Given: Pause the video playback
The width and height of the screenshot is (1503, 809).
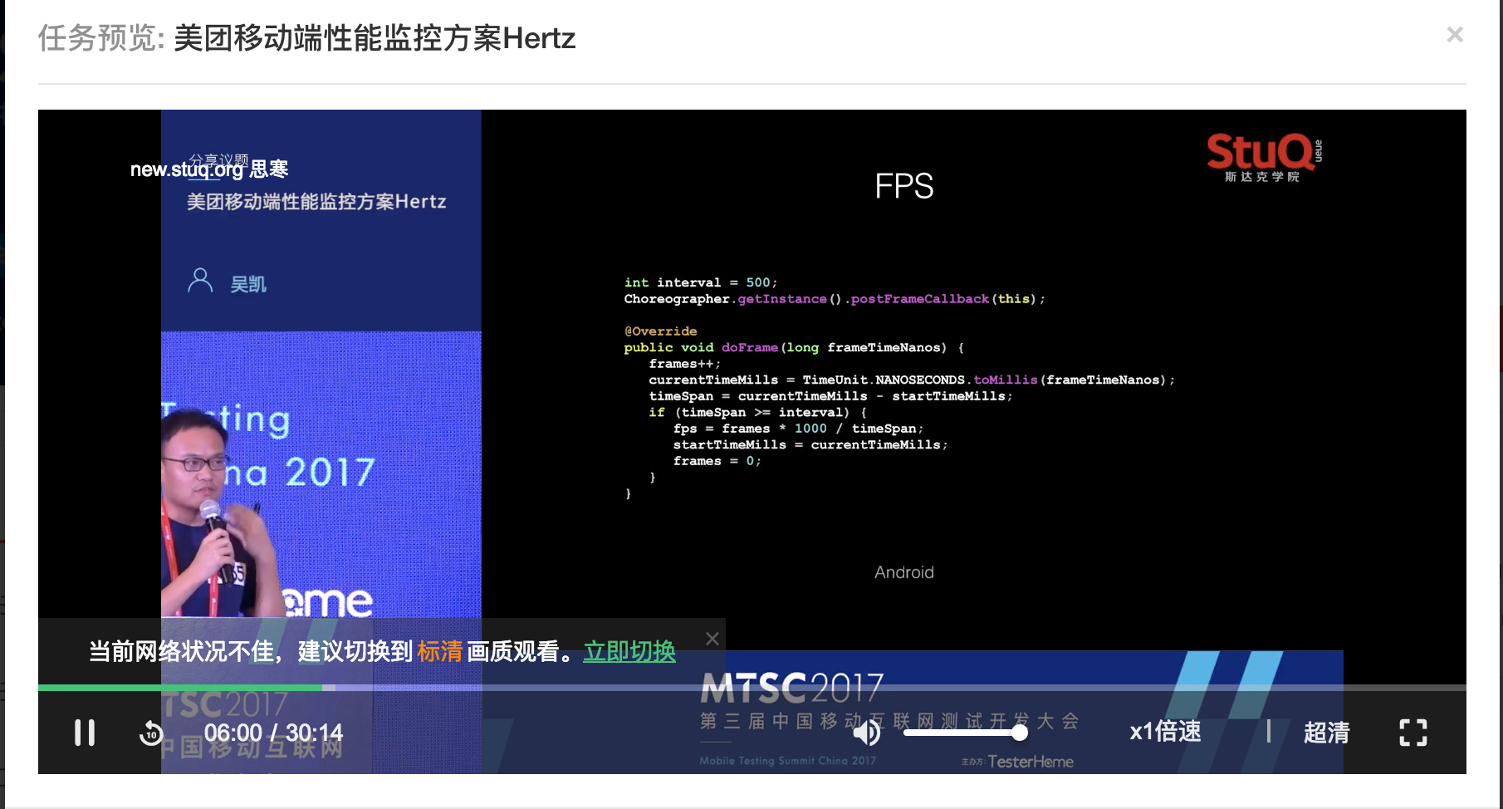Looking at the screenshot, I should click(85, 733).
